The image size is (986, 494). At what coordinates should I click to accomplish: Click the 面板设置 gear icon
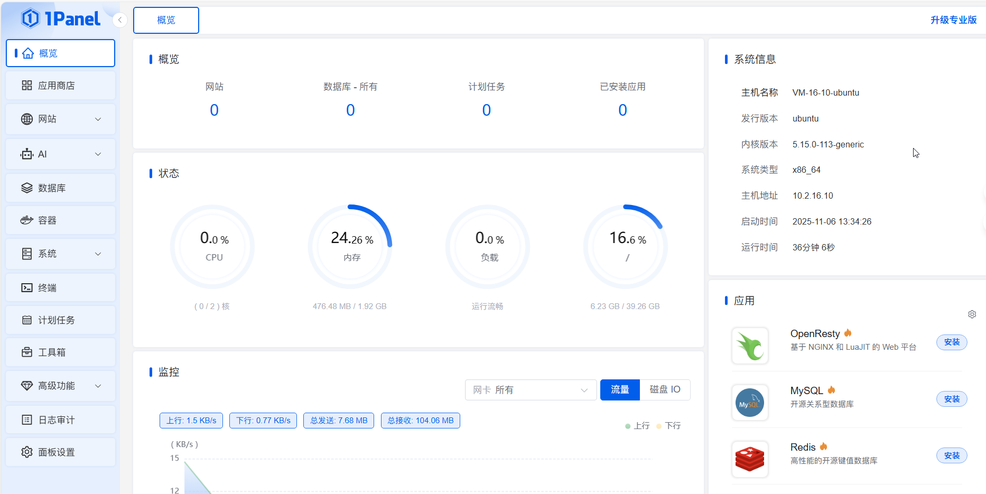tap(27, 452)
